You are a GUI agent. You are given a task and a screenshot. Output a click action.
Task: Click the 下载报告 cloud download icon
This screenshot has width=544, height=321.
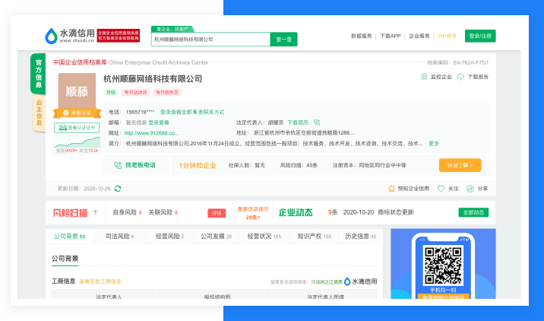coord(460,77)
